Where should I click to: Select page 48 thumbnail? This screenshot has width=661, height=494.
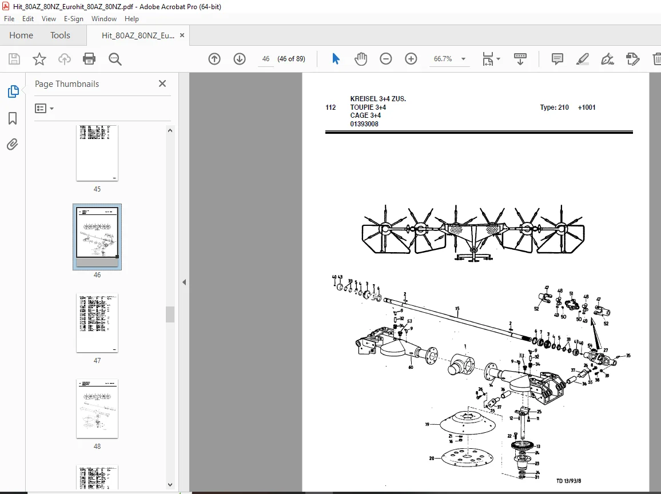[x=97, y=409]
